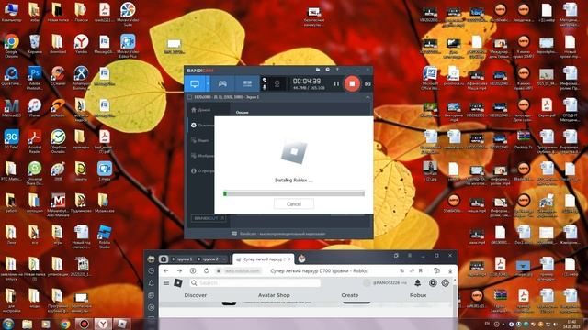
Task: Open the Video tab in Bandicam sidebar
Action: tap(200, 140)
